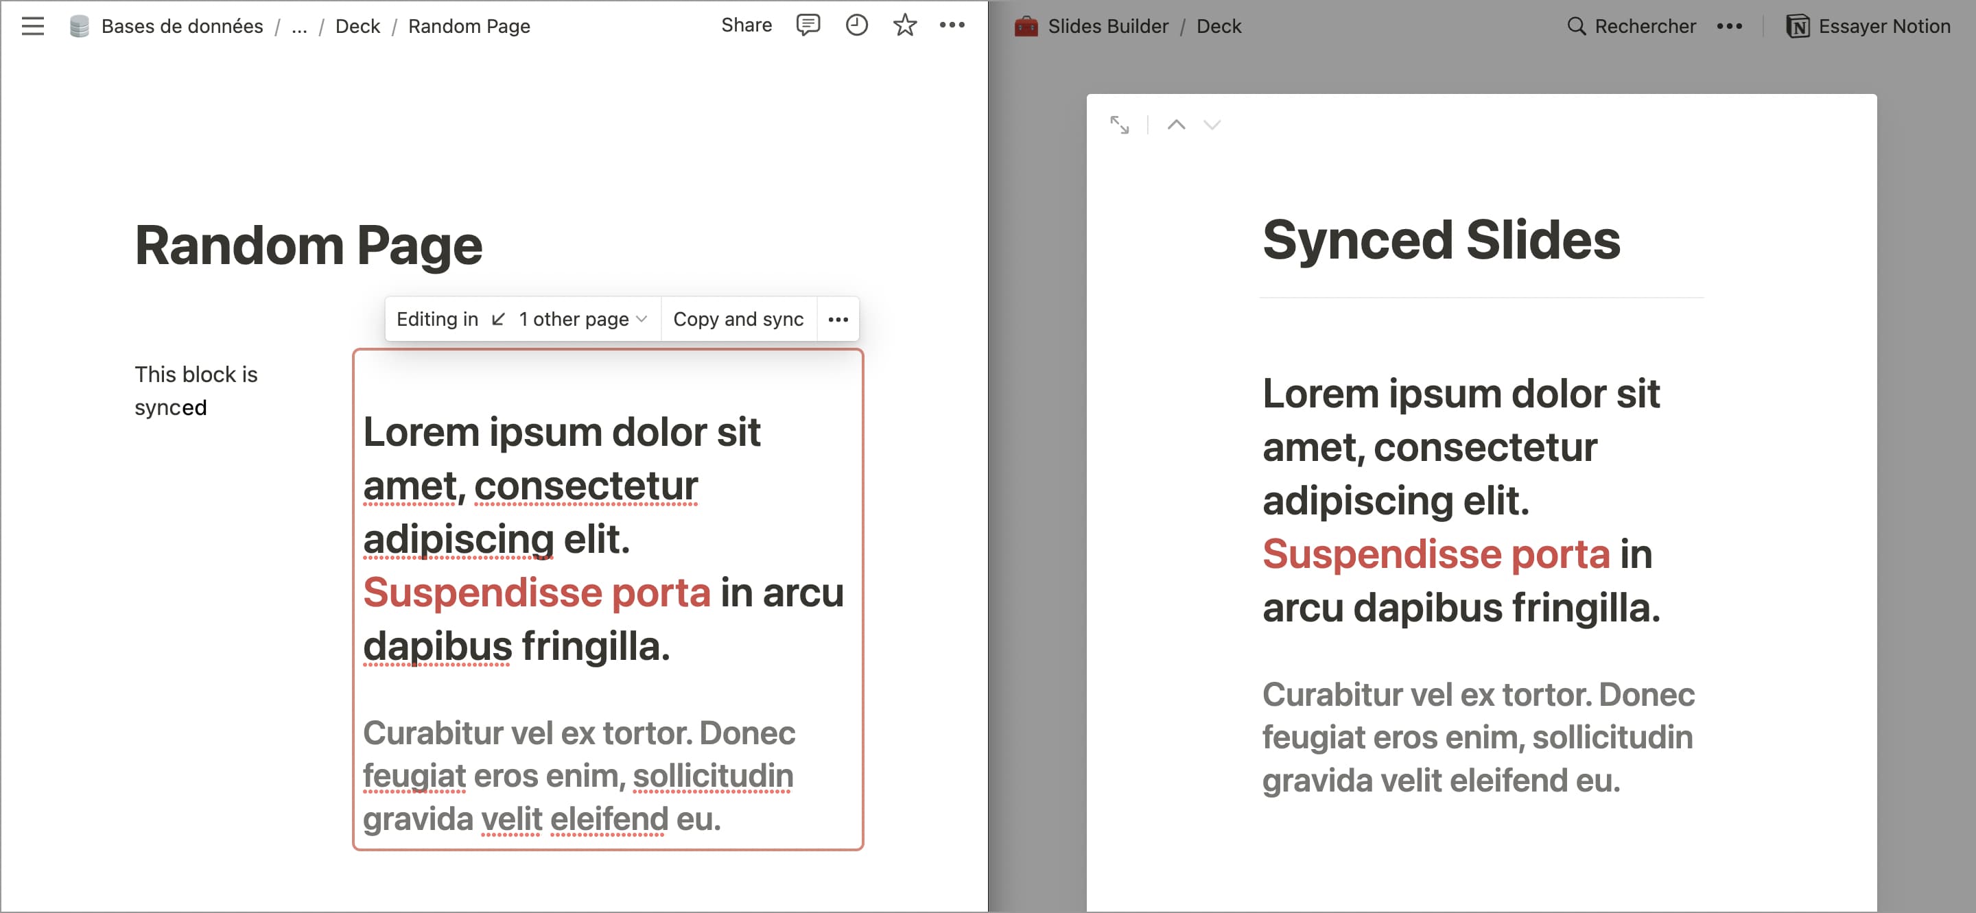
Task: Expand the collapsed breadcrumb ellipsis
Action: tap(299, 26)
